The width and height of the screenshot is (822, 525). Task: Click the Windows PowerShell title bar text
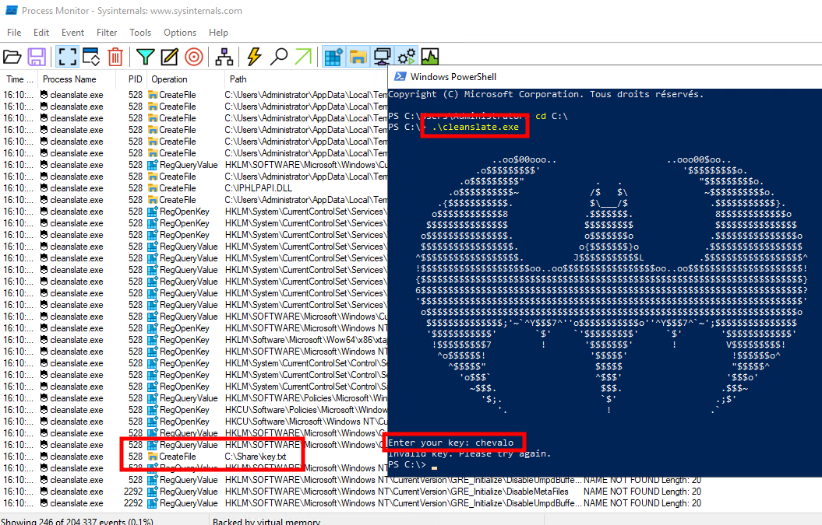tap(453, 76)
